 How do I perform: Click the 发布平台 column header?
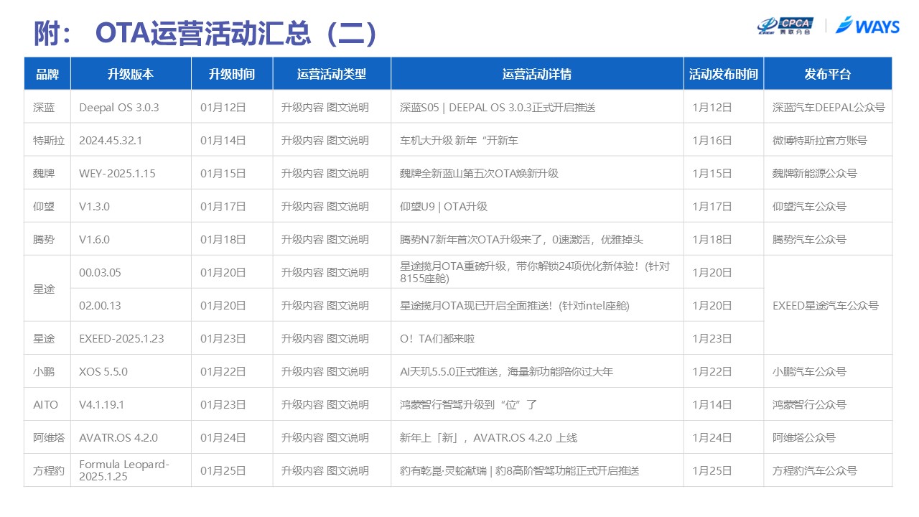[828, 74]
